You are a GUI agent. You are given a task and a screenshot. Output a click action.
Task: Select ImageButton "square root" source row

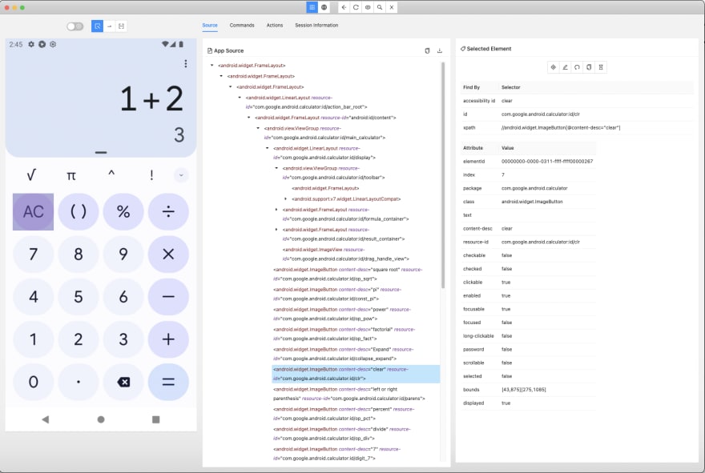tap(348, 274)
